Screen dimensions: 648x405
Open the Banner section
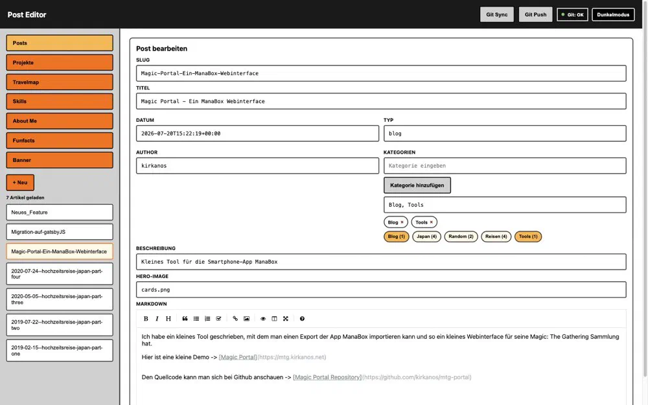[x=60, y=160]
